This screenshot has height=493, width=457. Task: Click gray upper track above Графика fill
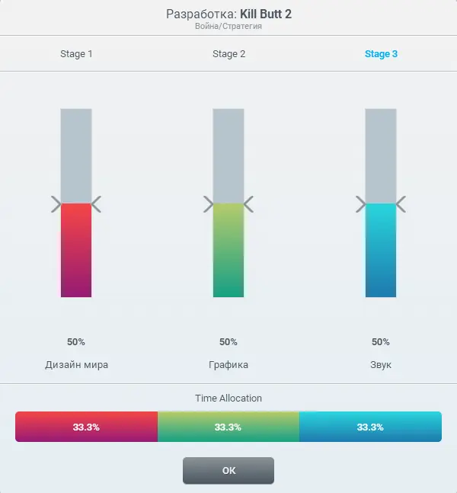pyautogui.click(x=228, y=155)
